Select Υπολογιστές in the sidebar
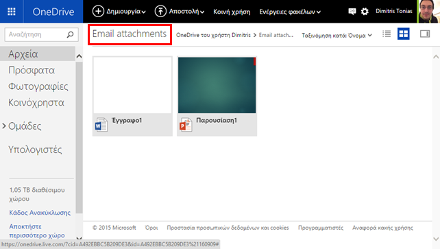The width and height of the screenshot is (440, 249). point(35,150)
